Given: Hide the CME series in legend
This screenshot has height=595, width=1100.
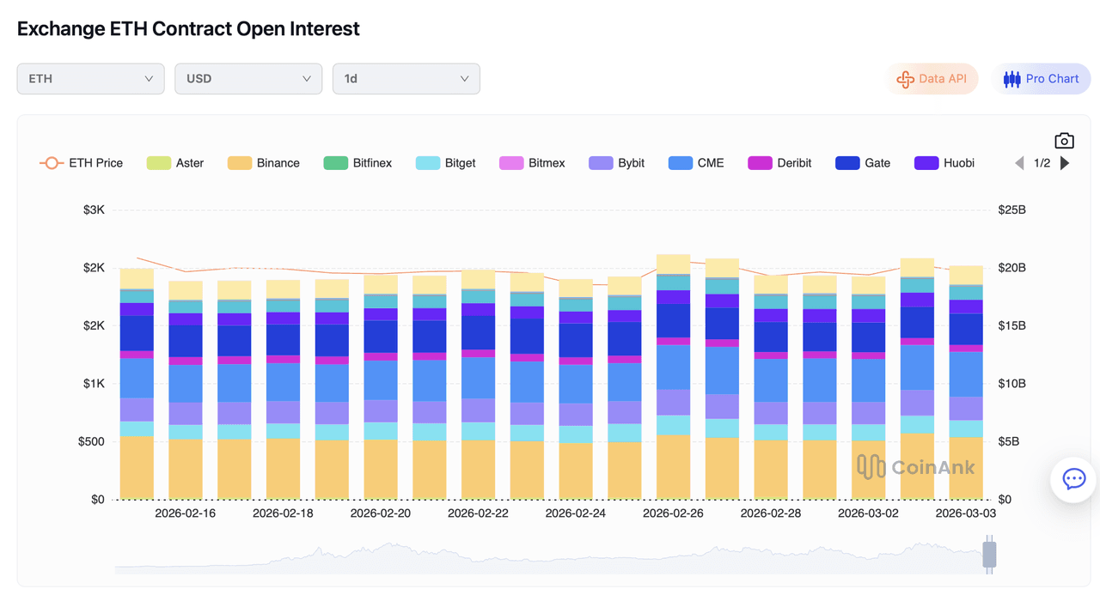Looking at the screenshot, I should [x=696, y=163].
